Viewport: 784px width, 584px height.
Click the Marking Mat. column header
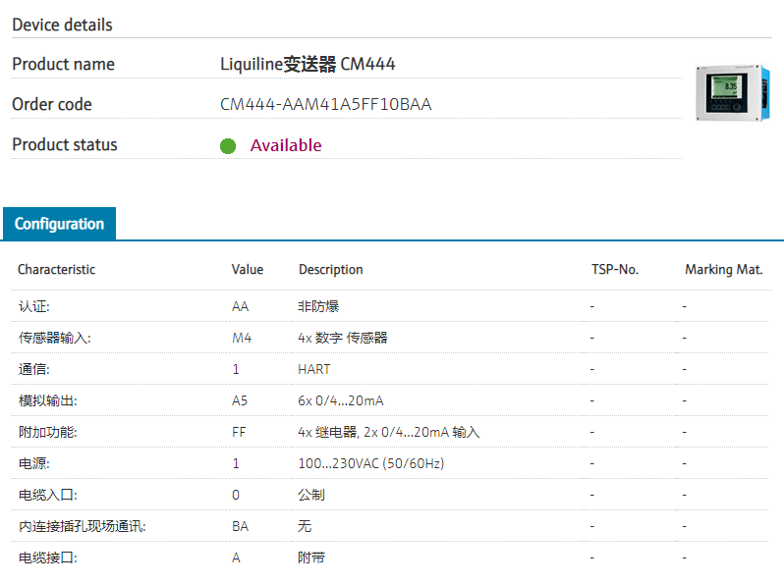tap(723, 270)
